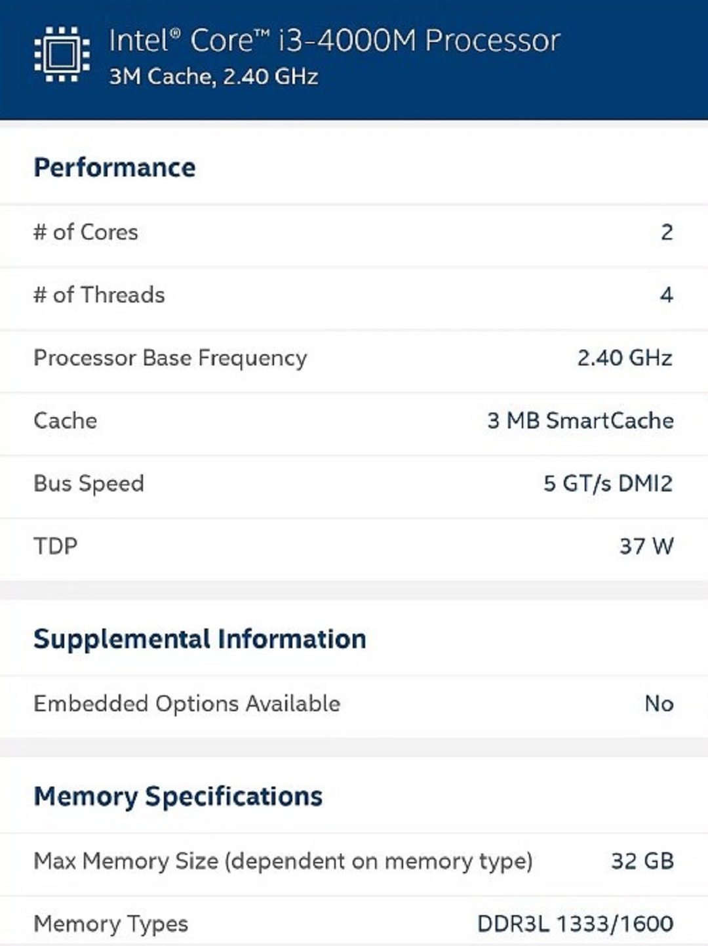Image resolution: width=708 pixels, height=946 pixels.
Task: Click the Embedded Options Available label
Action: coord(187,704)
